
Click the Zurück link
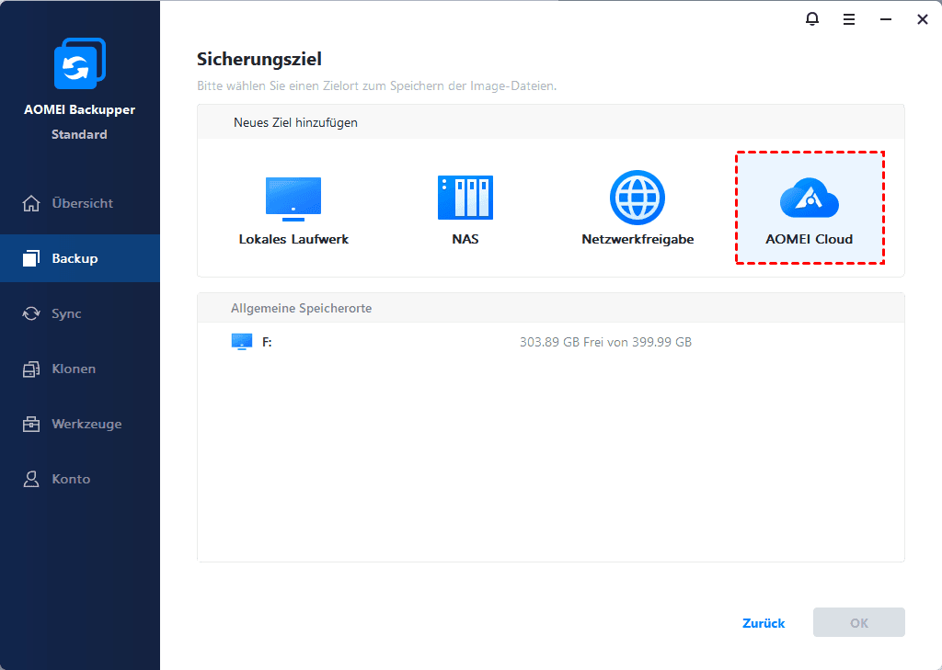coord(764,623)
